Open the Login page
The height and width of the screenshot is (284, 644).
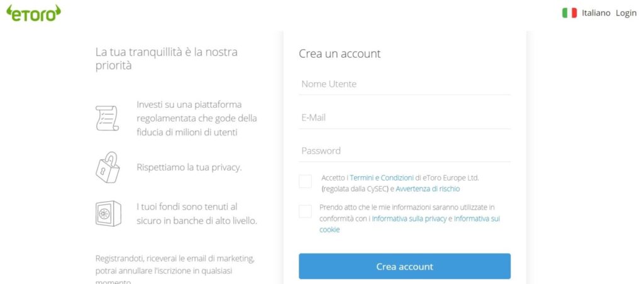point(626,13)
